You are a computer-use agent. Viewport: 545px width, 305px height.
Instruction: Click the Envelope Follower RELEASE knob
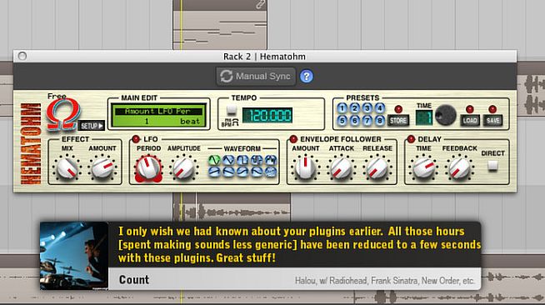tap(377, 168)
